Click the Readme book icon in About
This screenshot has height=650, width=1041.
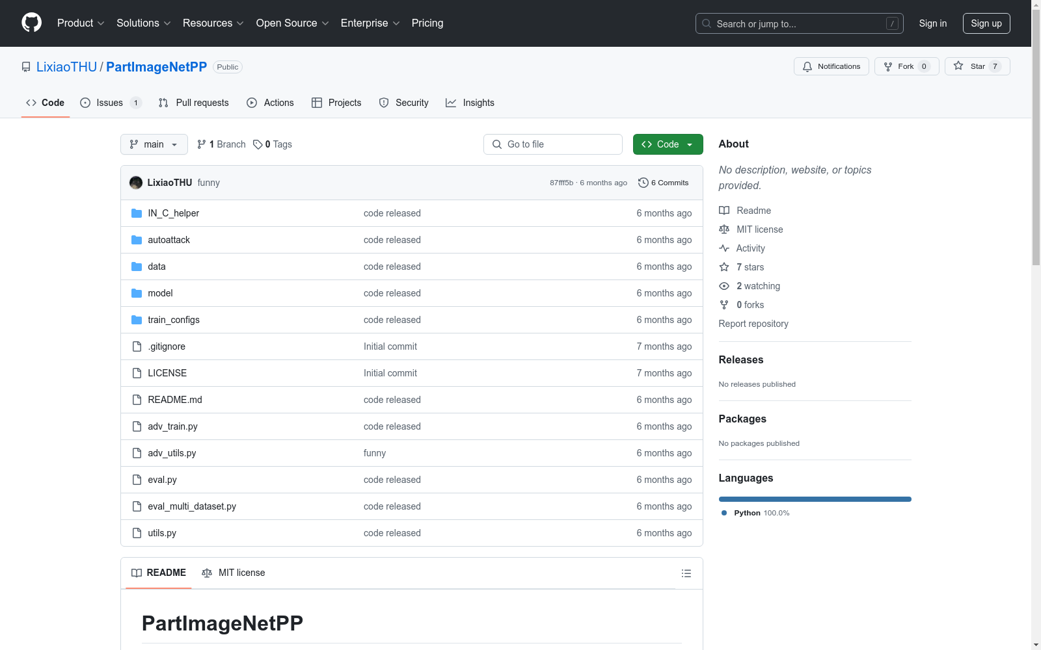click(724, 211)
